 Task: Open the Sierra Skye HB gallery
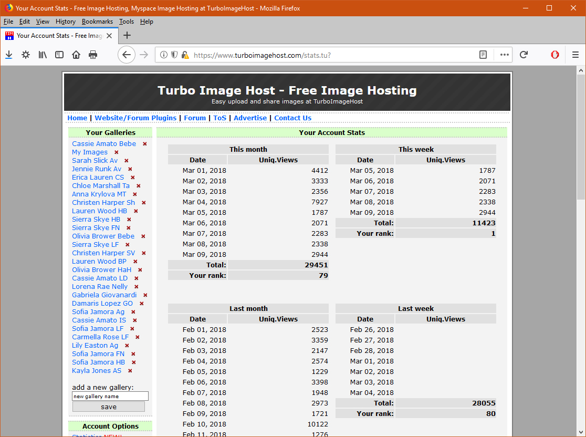[x=96, y=220]
